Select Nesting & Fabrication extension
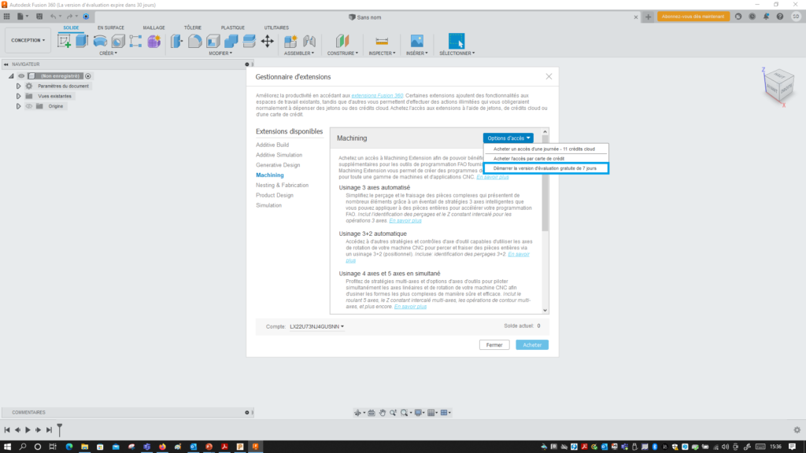Screen dimensions: 806x453 [x=283, y=185]
